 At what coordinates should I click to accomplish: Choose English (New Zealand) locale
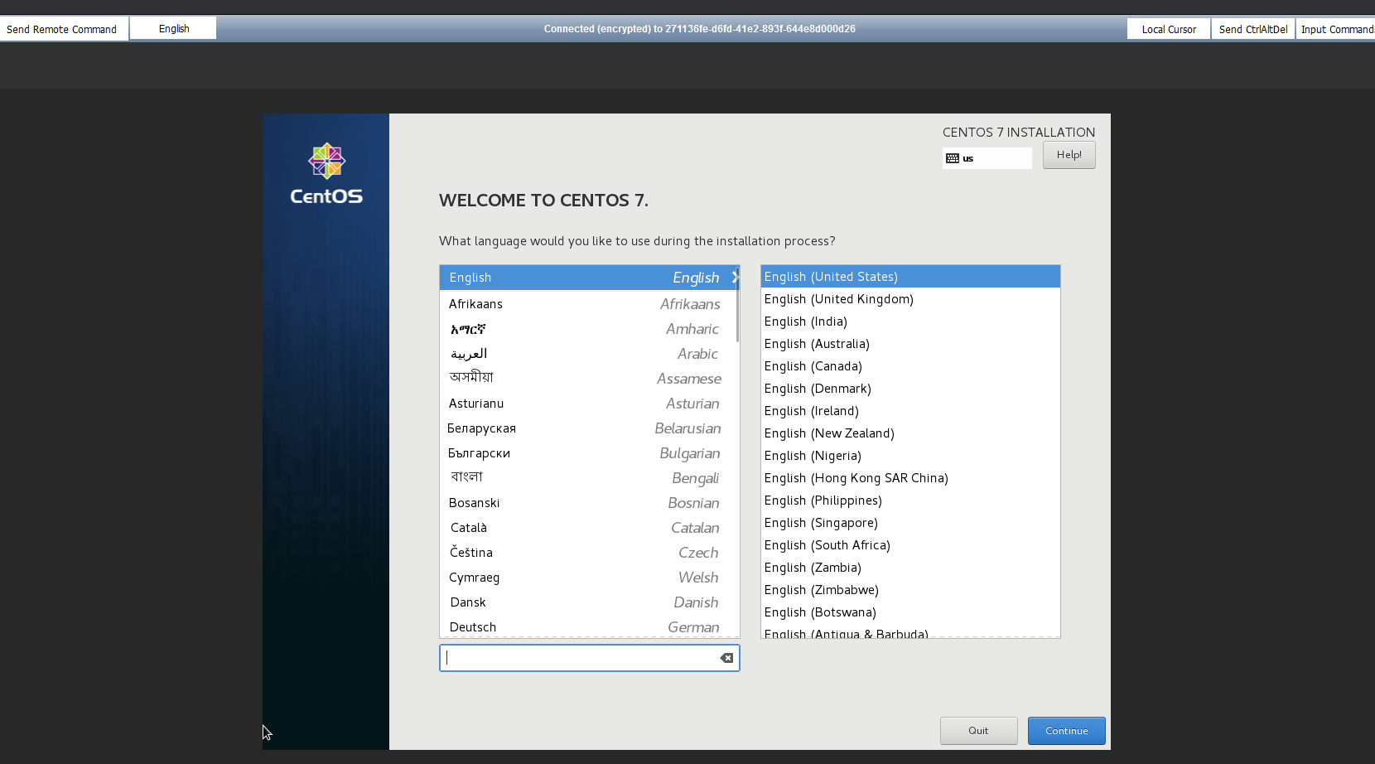coord(910,433)
